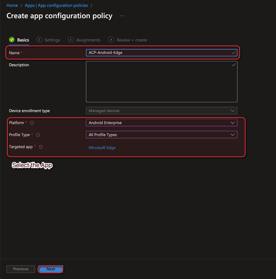
Task: Click the step 4 circle for Review + create
Action: point(111,40)
